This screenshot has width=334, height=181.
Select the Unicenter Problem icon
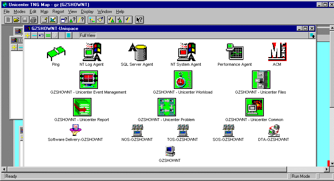[x=167, y=107]
